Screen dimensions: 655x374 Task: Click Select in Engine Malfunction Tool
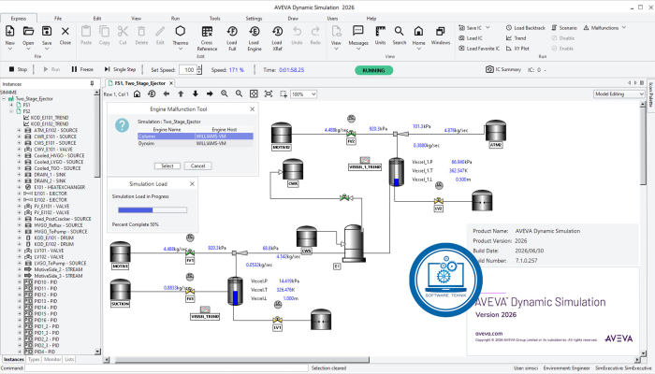pos(167,166)
